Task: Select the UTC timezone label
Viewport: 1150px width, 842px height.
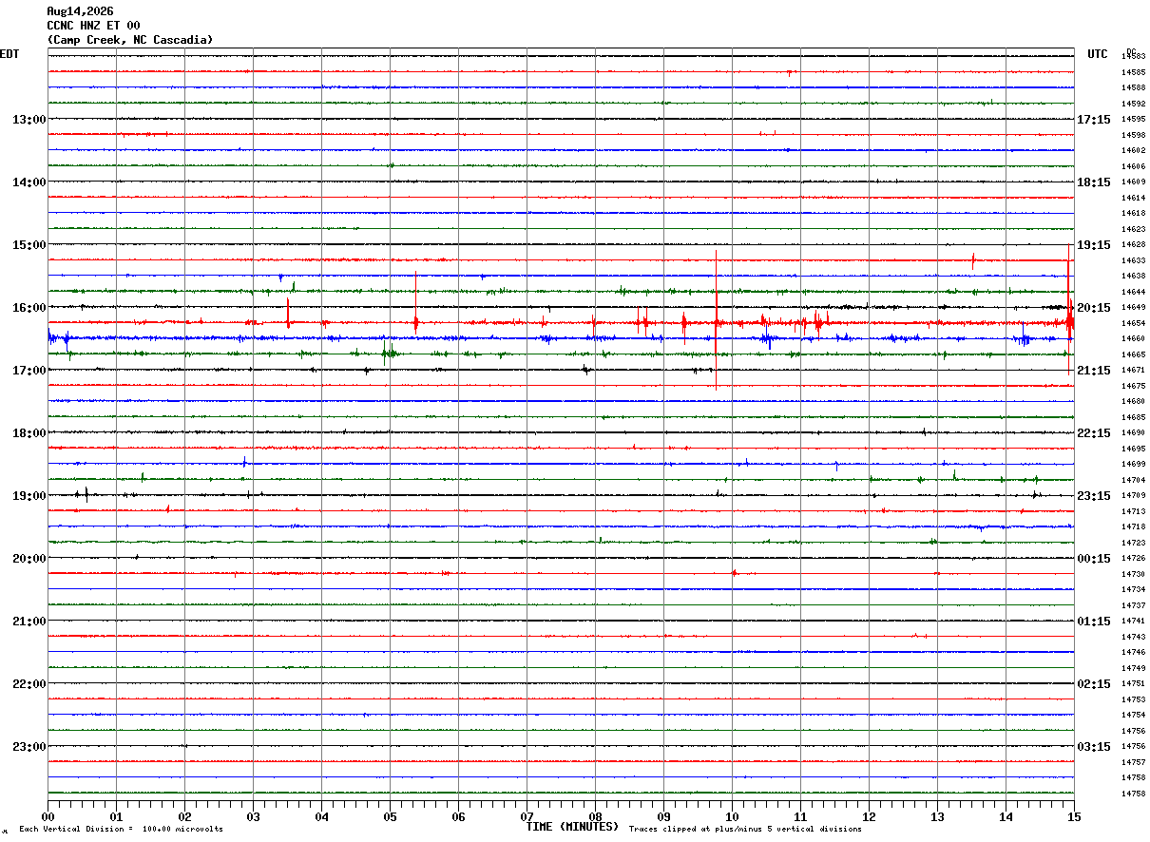Action: [x=1098, y=54]
